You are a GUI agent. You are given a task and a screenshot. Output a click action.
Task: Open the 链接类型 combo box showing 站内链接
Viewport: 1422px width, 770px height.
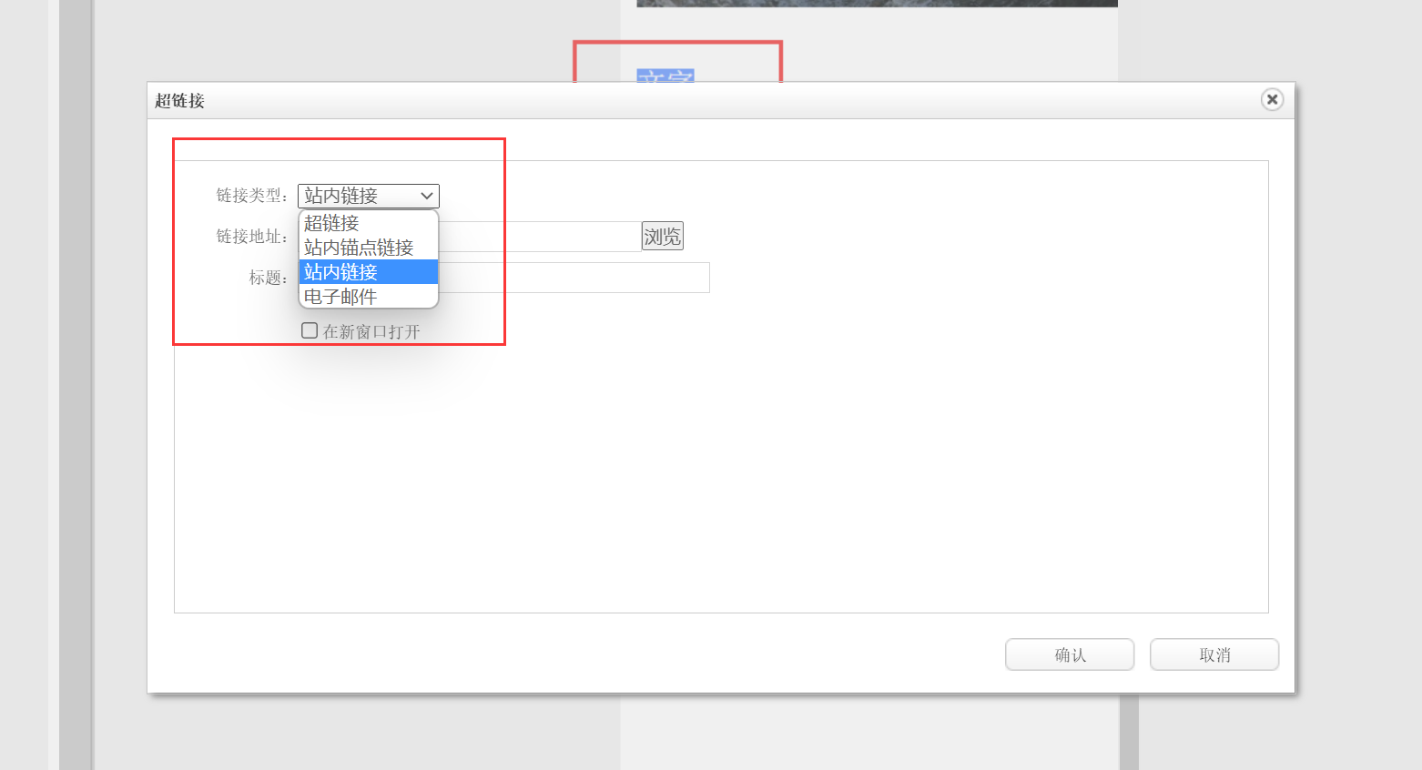pos(360,196)
